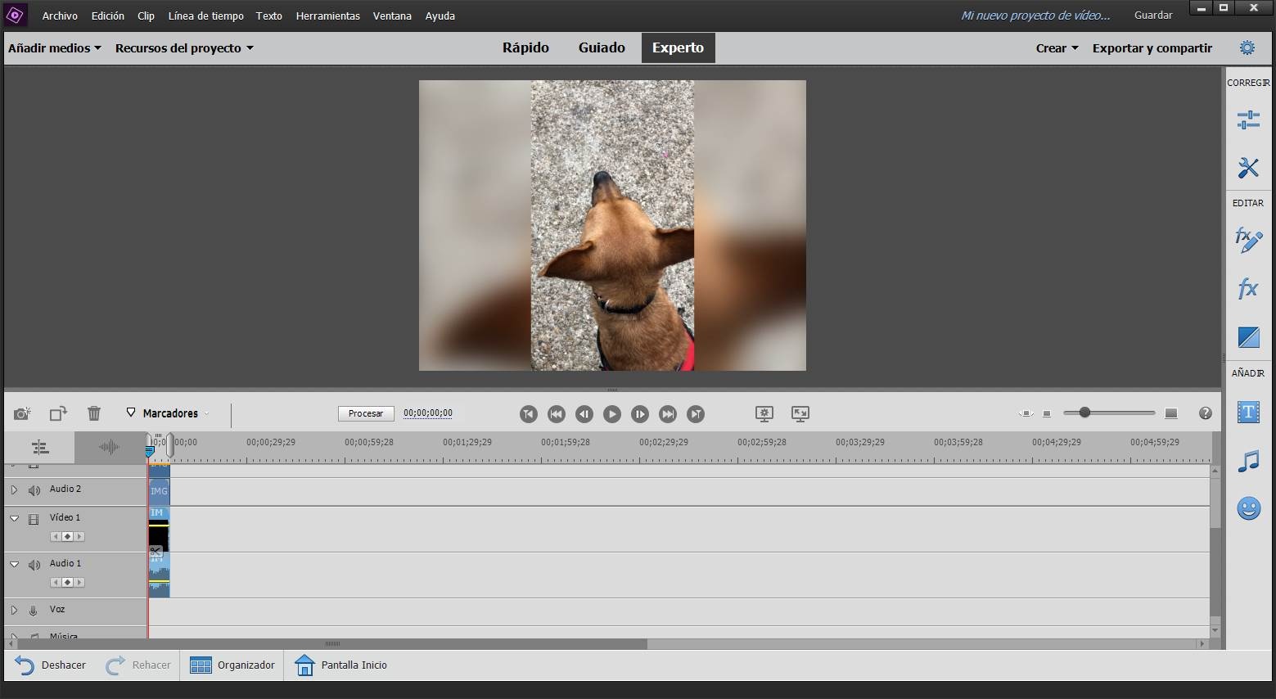Open the Línea de tiempo menu

205,16
